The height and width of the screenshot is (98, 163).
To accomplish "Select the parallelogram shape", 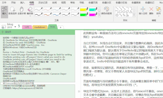I will (127, 12).
